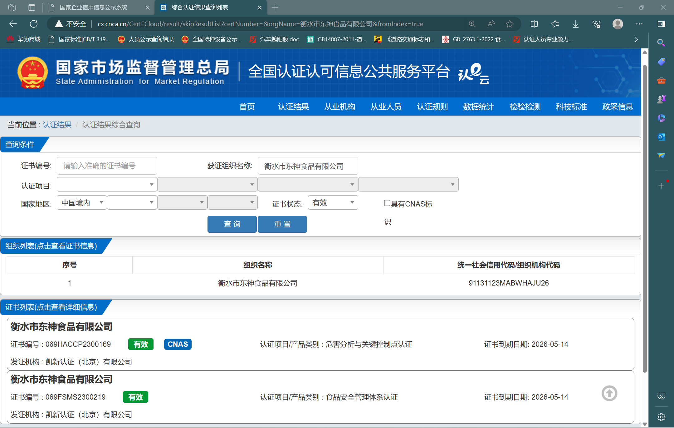Screen dimensions: 674x428
Task: Open split screen icon
Action: (x=534, y=24)
